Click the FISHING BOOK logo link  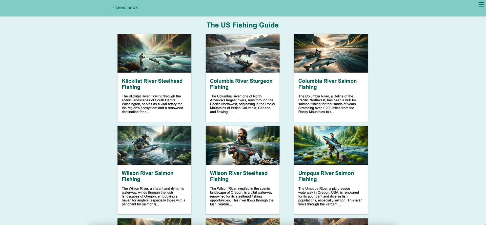point(125,8)
